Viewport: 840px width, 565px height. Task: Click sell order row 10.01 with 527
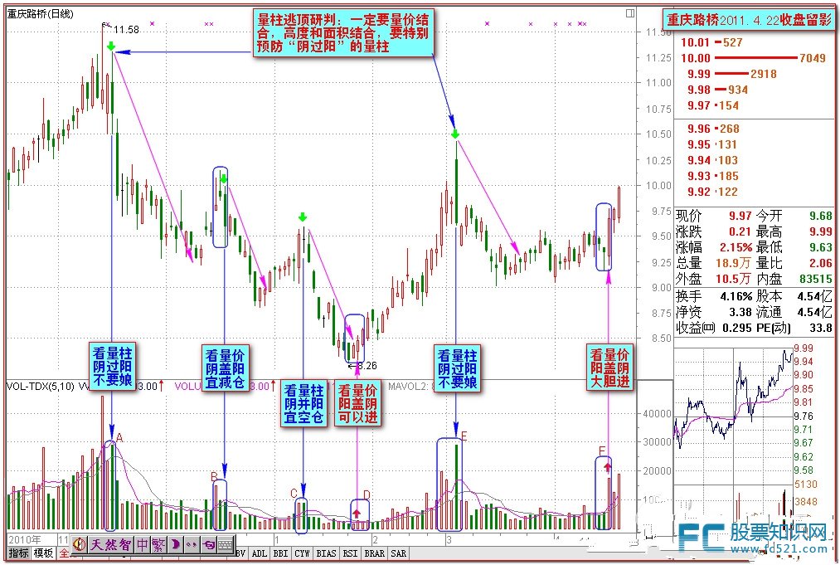point(711,42)
